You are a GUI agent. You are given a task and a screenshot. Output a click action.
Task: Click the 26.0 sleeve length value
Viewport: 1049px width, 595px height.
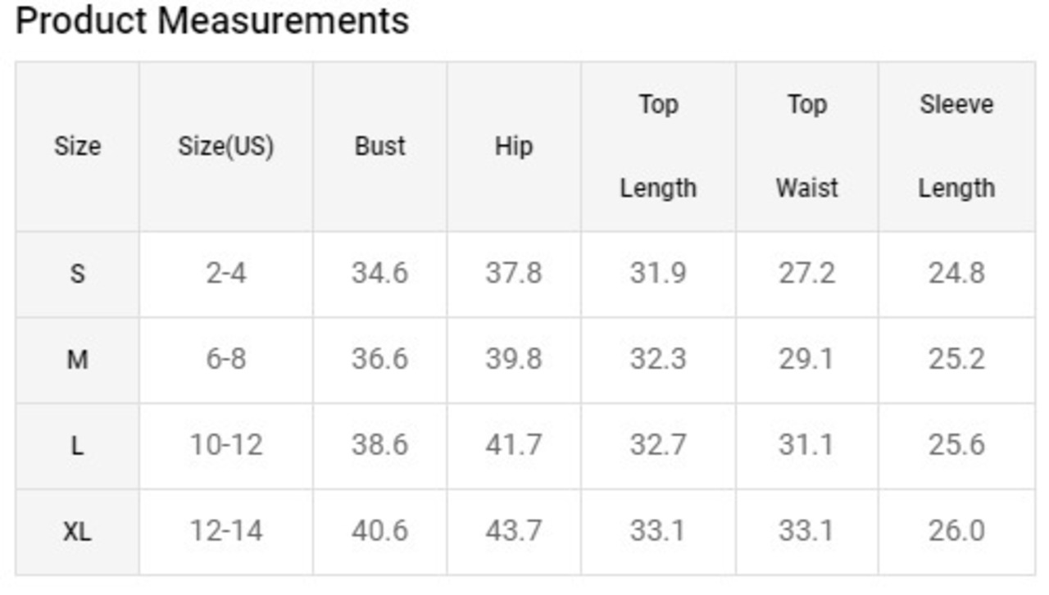(956, 532)
